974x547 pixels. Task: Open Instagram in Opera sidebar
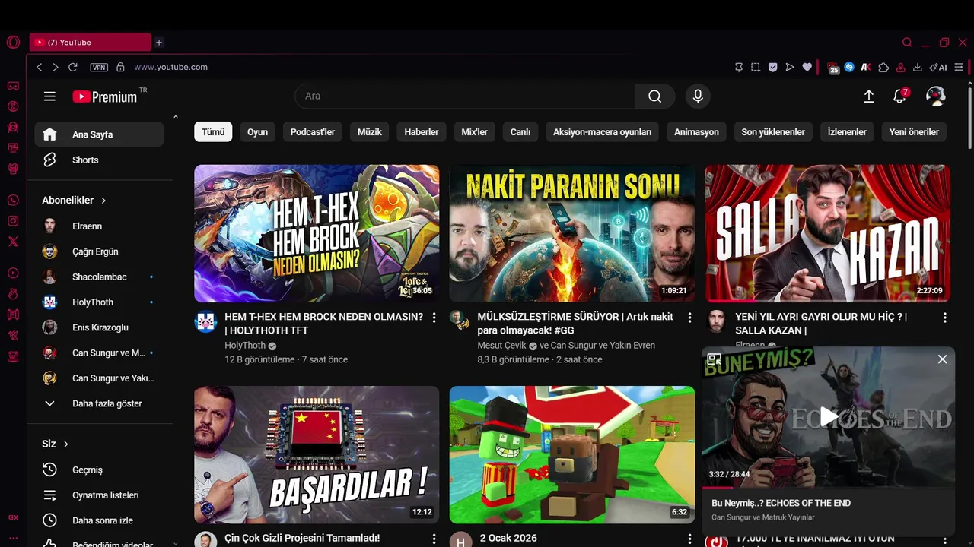tap(13, 221)
